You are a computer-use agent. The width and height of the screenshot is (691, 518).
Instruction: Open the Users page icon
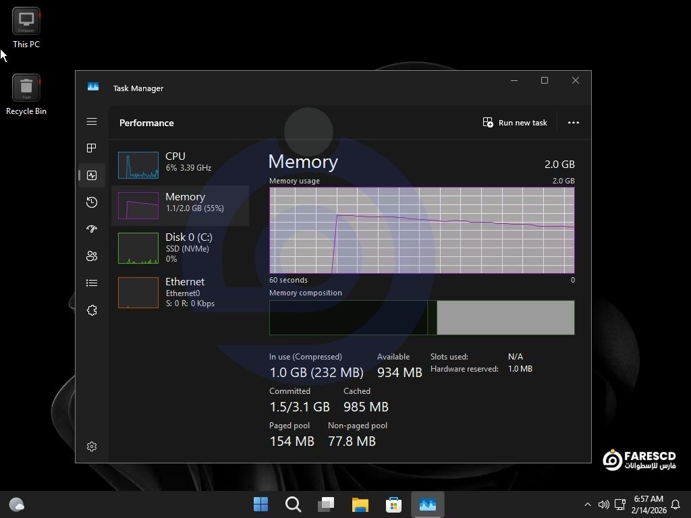[92, 256]
